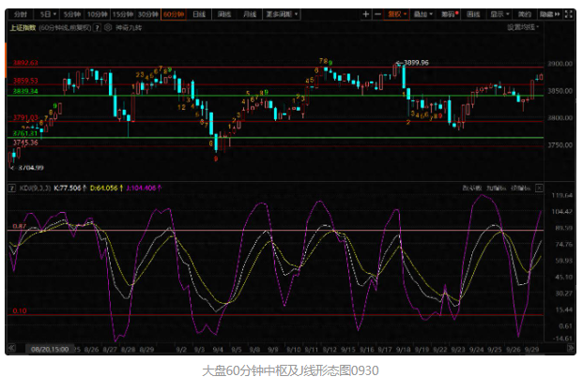Viewport: 583px width, 377px height.
Task: Switch to the 60分钟 period
Action: [173, 15]
